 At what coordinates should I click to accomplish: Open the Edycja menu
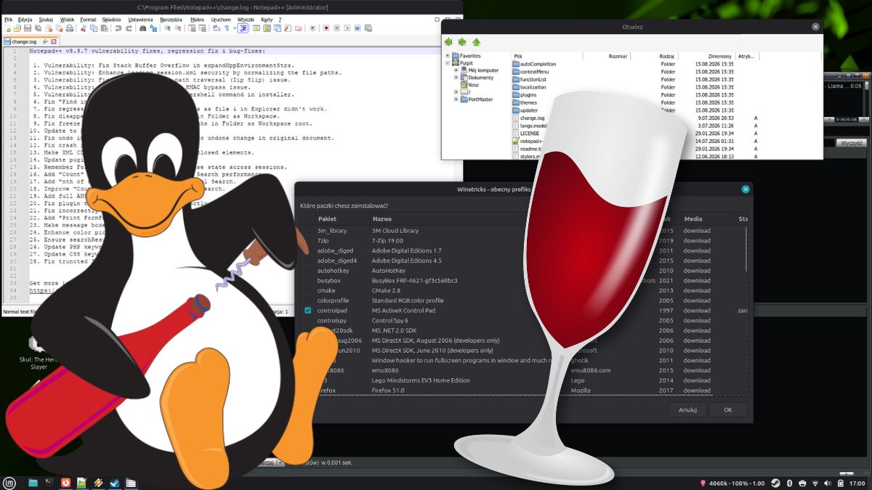click(25, 20)
